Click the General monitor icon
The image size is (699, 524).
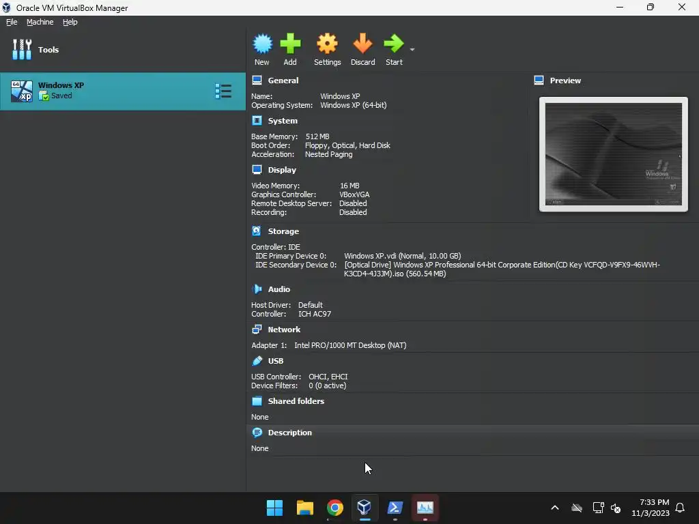(x=257, y=81)
